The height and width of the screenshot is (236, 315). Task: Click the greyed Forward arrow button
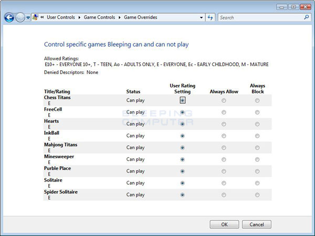coord(20,17)
